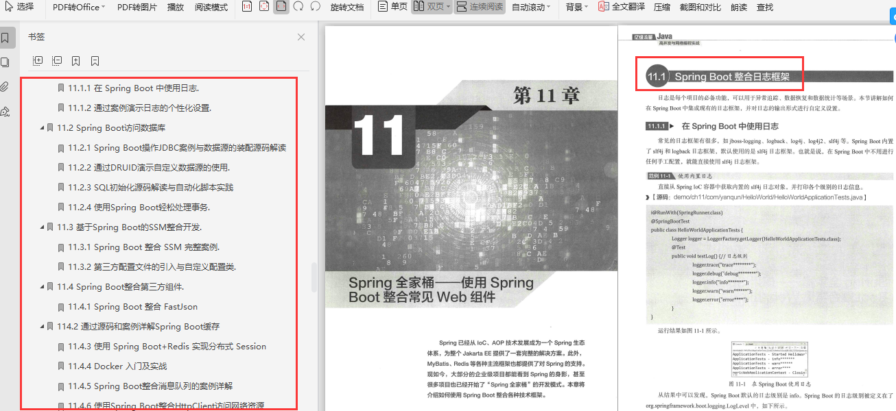Open the 自动滚动 auto-scroll dropdown
896x411 pixels.
click(532, 7)
